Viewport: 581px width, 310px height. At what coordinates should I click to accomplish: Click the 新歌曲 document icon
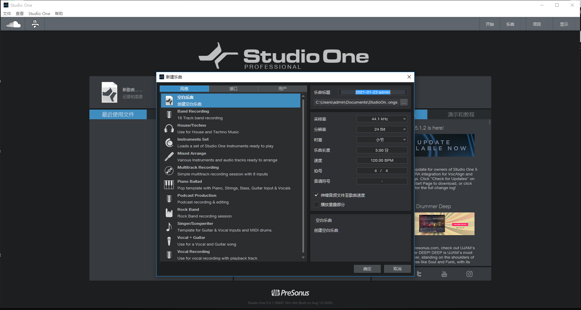(110, 93)
